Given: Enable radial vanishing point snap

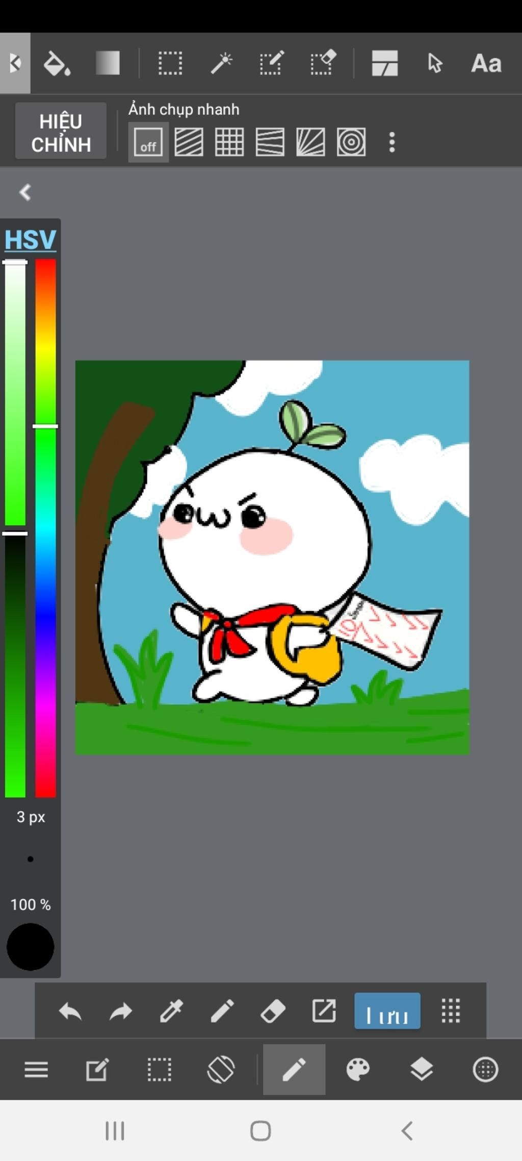Looking at the screenshot, I should tap(310, 142).
